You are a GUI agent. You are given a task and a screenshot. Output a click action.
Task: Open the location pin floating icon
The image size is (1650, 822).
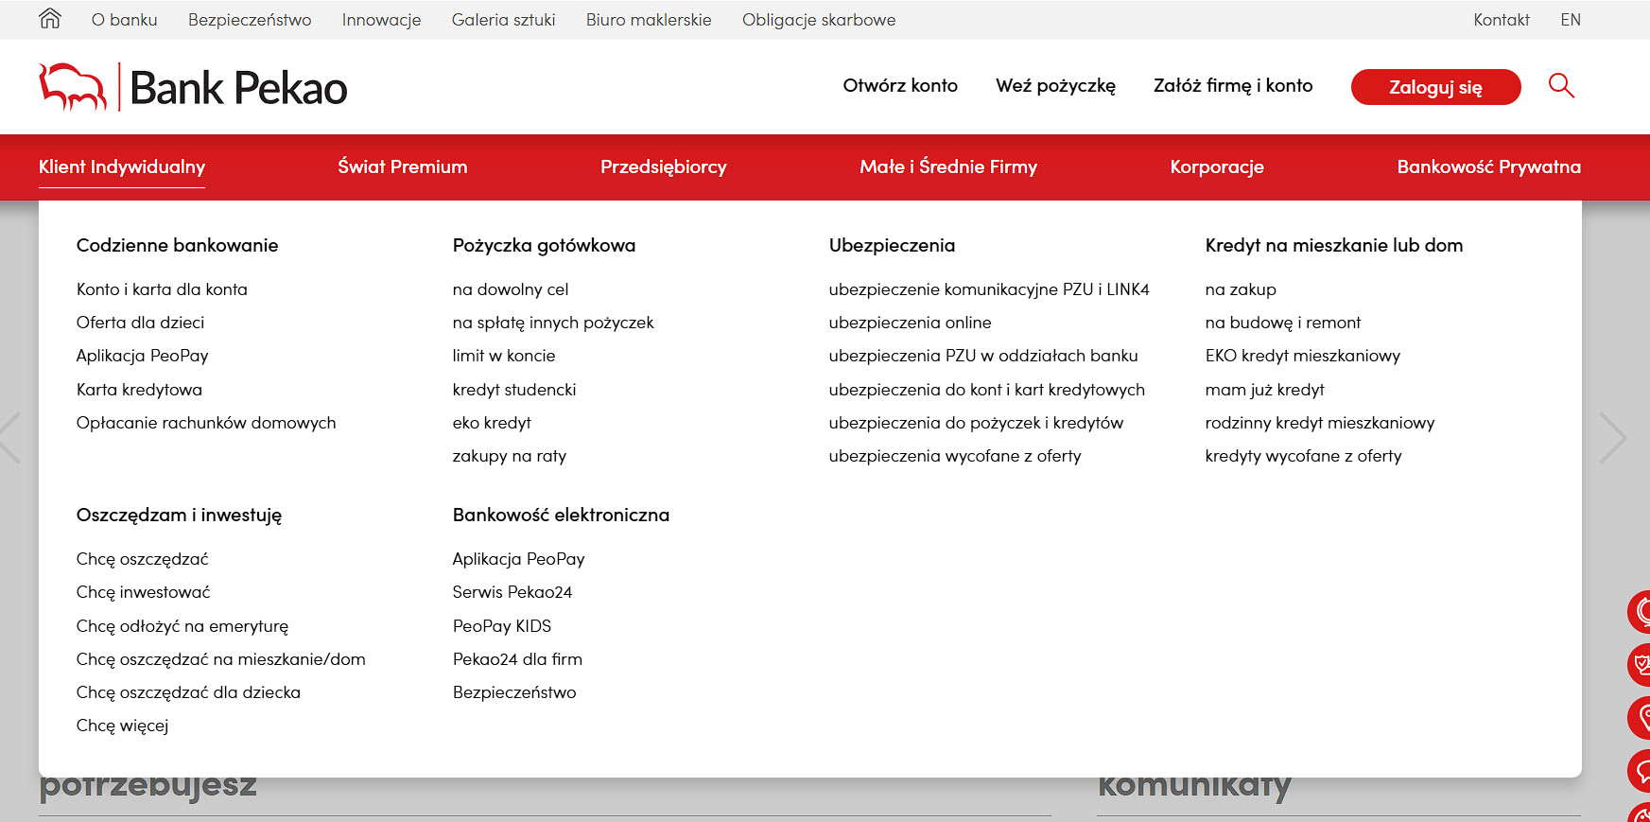[1640, 718]
